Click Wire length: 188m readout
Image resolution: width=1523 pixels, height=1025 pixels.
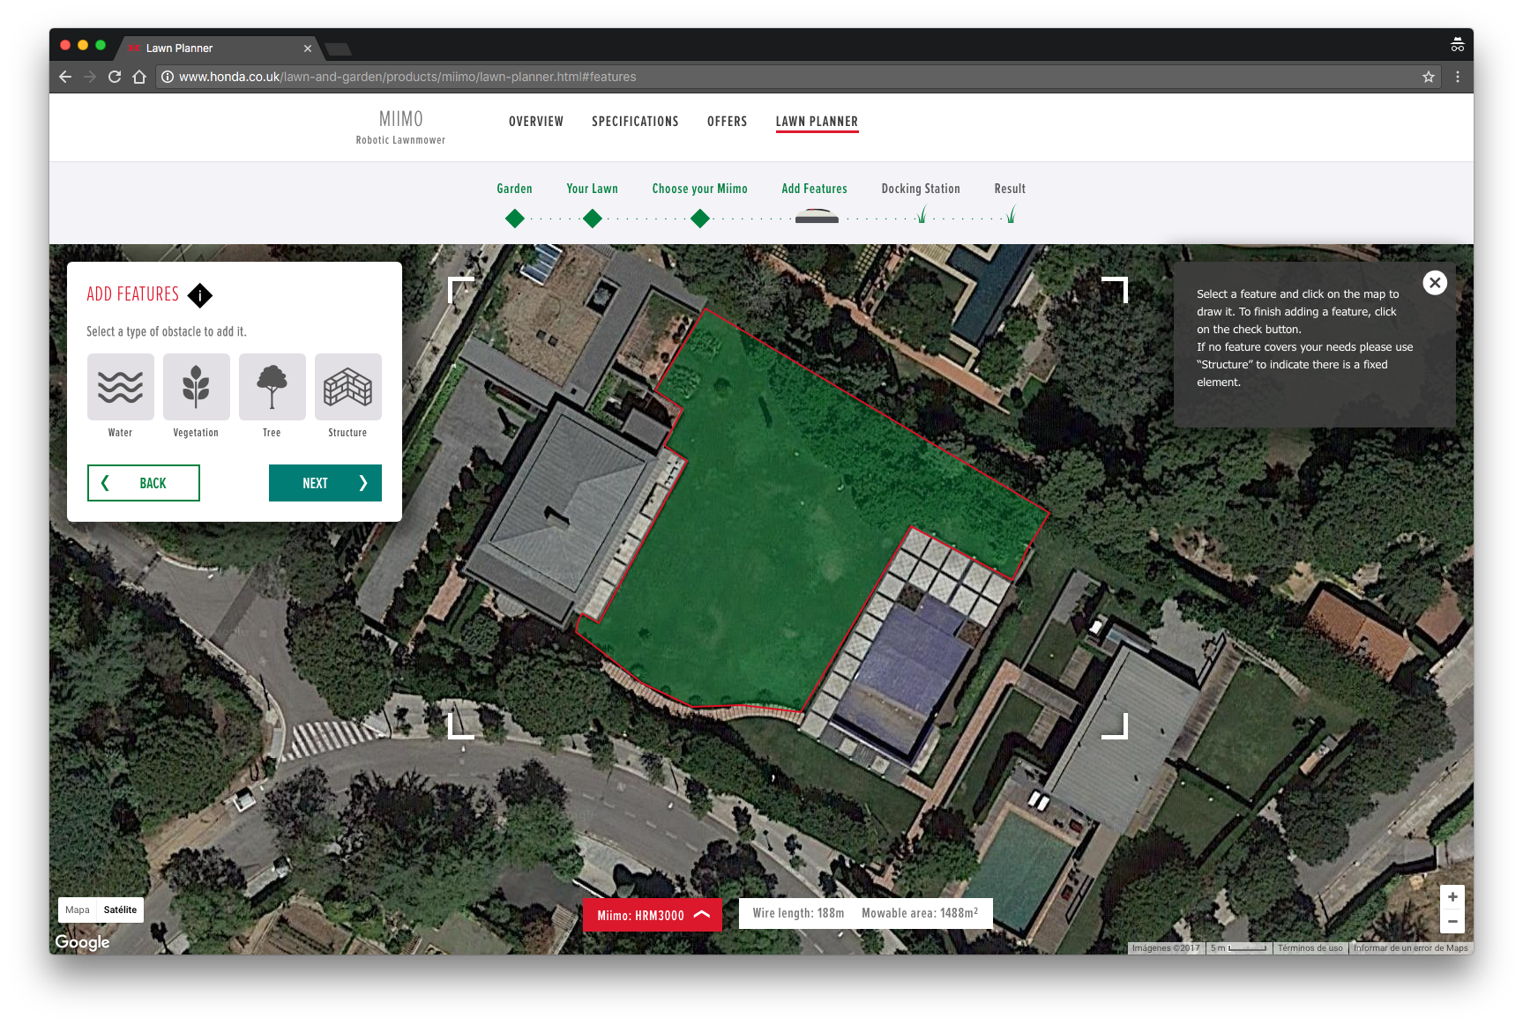(798, 914)
